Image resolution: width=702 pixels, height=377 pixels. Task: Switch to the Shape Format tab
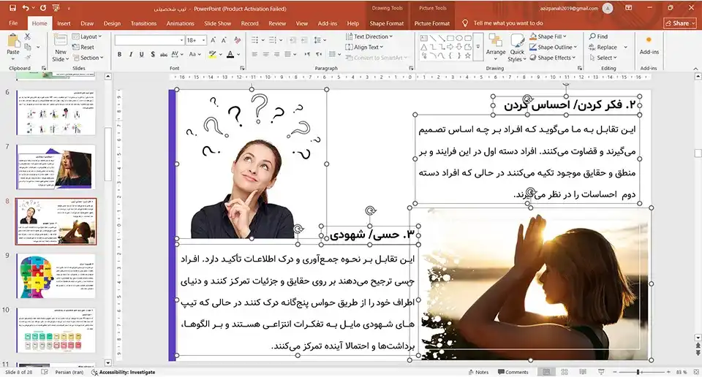coord(386,23)
